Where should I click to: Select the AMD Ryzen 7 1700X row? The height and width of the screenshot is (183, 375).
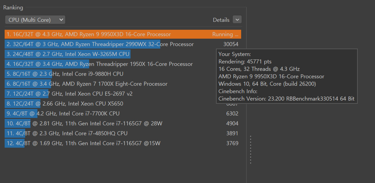[x=123, y=84]
